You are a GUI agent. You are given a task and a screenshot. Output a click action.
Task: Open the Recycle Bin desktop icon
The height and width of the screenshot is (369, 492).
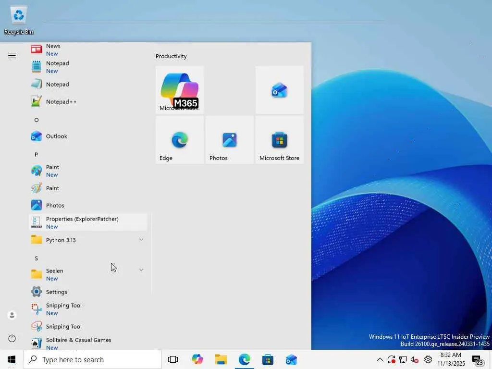point(19,21)
